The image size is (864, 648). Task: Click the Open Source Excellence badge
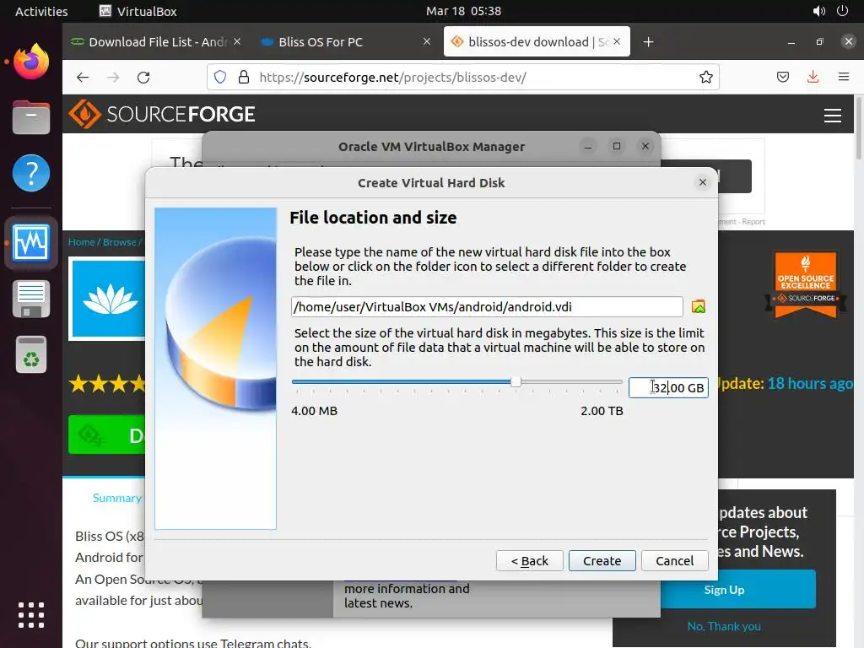pos(805,285)
